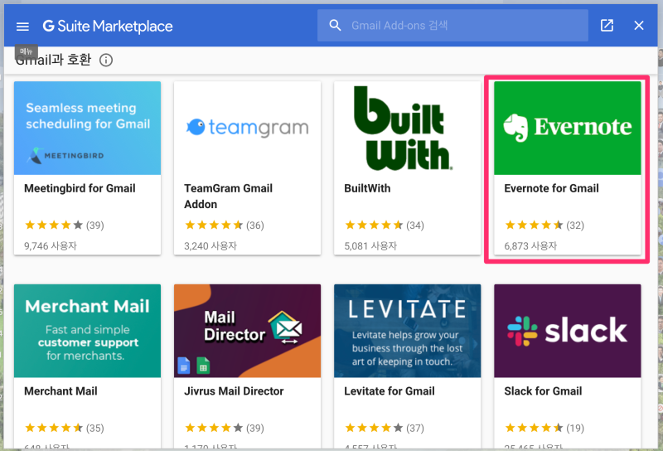
Task: Click the '6,873 사용자' user count
Action: pos(530,245)
